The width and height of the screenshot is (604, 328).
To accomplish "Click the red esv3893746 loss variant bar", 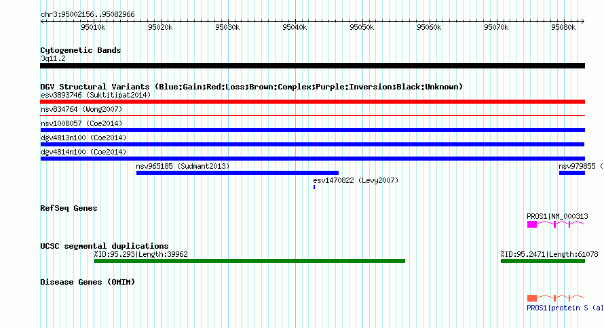I will tap(312, 102).
